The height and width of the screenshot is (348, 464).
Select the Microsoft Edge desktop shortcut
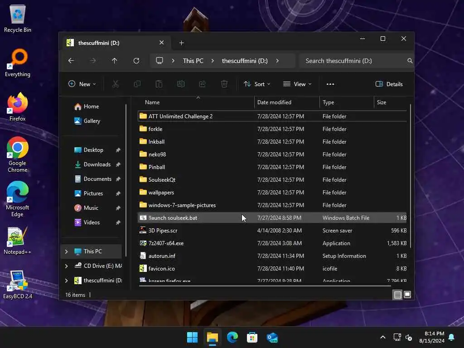coord(18,199)
